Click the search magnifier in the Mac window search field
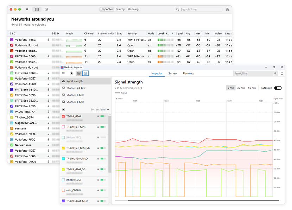This screenshot has width=292, height=210. click(x=178, y=9)
